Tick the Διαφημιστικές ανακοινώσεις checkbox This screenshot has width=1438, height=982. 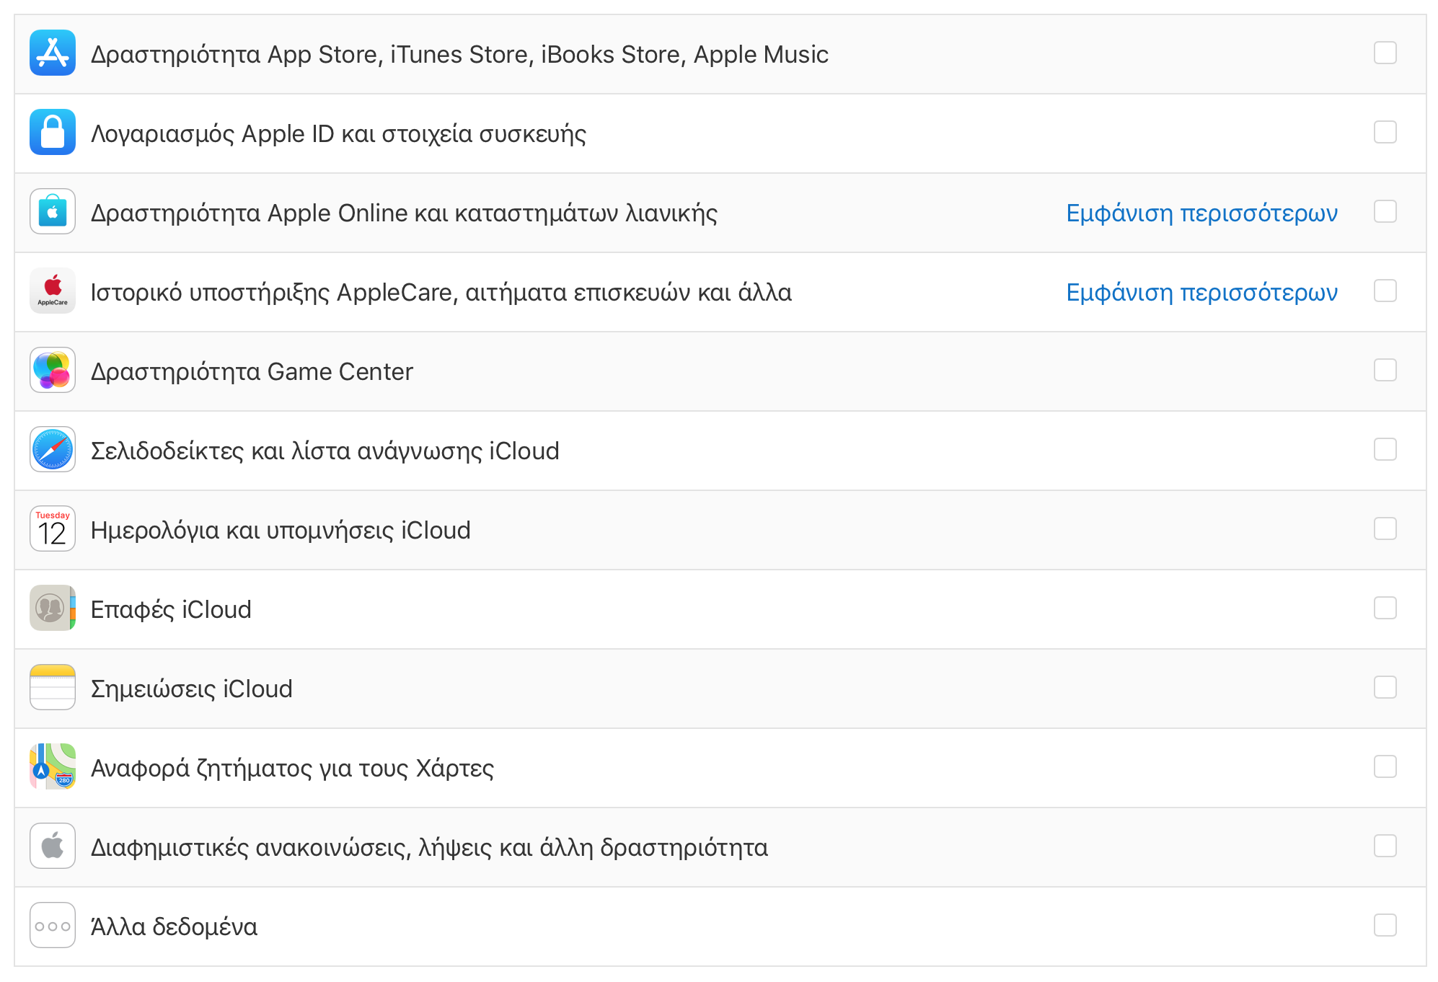pyautogui.click(x=1385, y=846)
